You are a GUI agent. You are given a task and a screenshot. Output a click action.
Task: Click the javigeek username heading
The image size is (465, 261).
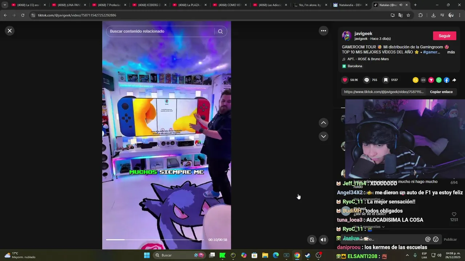(363, 33)
